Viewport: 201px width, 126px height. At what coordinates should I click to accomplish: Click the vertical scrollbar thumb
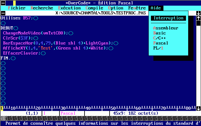pyautogui.click(x=198, y=23)
